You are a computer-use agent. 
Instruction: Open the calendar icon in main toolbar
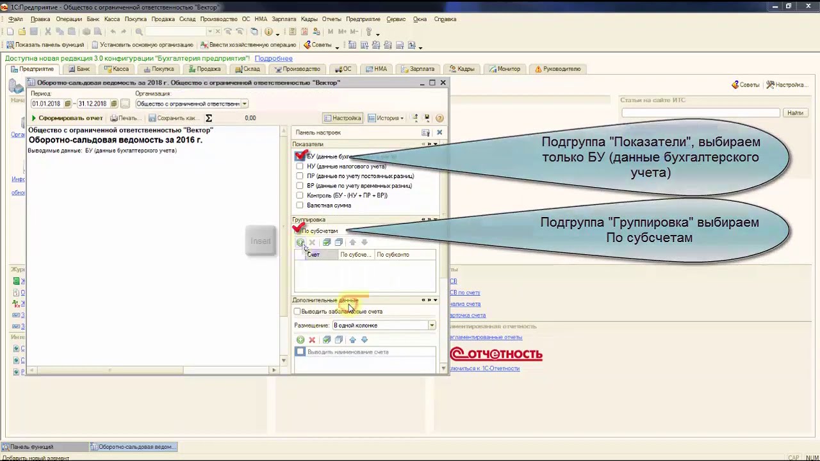tap(306, 31)
